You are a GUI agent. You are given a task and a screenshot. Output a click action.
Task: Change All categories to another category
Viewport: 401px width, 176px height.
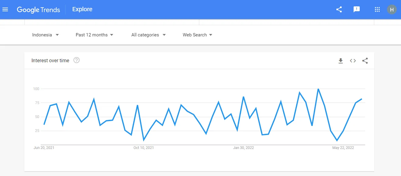pos(148,35)
